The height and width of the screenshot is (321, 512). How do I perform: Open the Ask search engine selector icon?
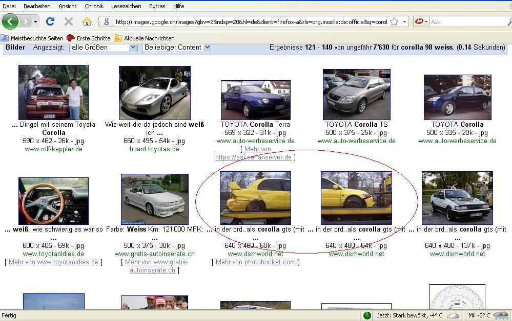(x=419, y=21)
